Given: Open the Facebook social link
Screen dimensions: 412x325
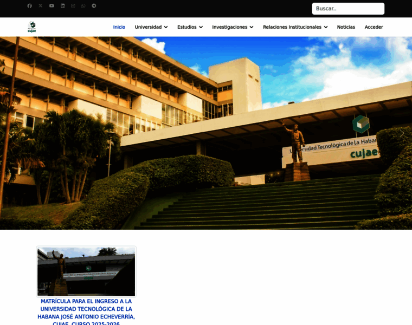Looking at the screenshot, I should point(29,6).
